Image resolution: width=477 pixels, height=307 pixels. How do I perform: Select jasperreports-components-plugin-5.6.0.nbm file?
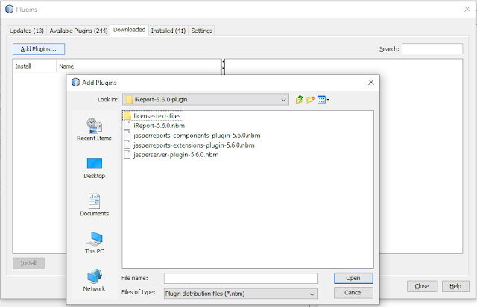pos(192,136)
